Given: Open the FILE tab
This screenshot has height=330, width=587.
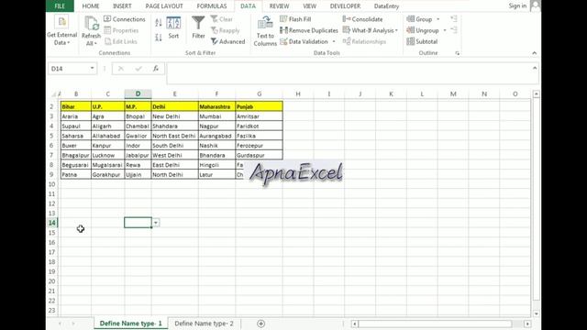Looking at the screenshot, I should (60, 6).
